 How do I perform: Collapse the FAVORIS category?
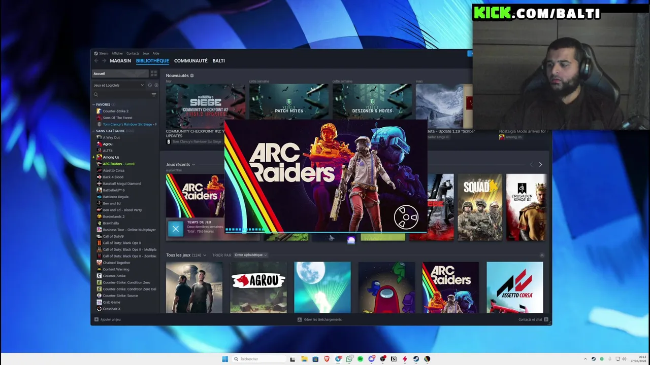(x=103, y=104)
